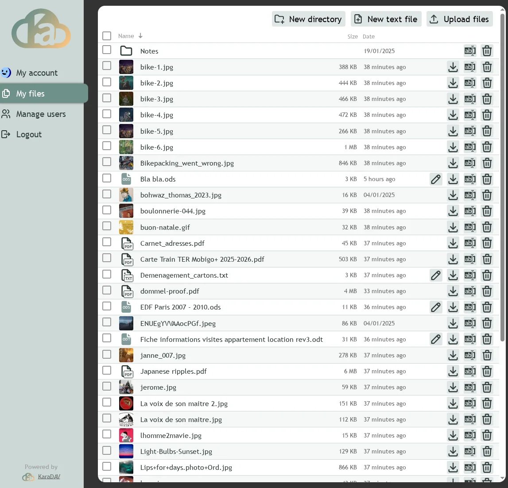Check the select-all checkbox in the header
Screen dimensions: 508x488
click(x=107, y=36)
